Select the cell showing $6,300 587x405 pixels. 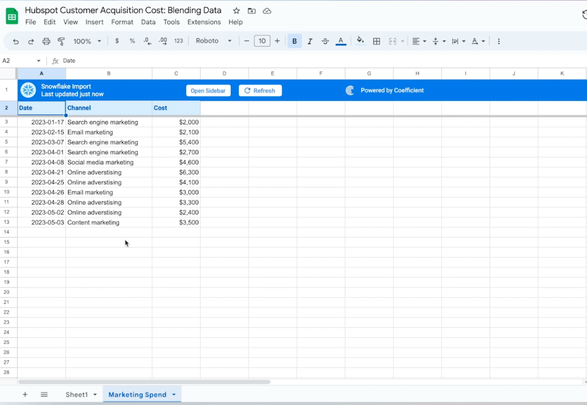coord(176,172)
